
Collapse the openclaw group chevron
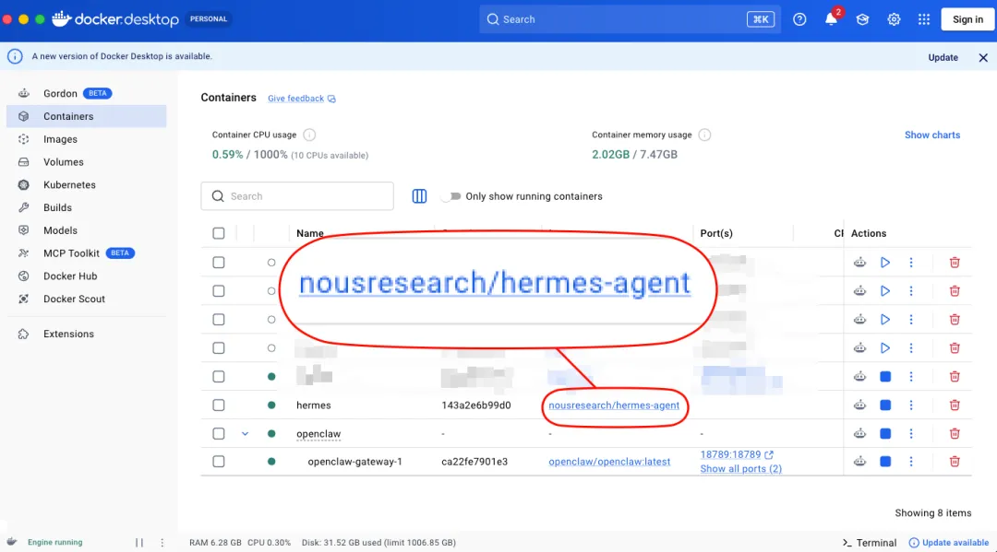click(245, 433)
